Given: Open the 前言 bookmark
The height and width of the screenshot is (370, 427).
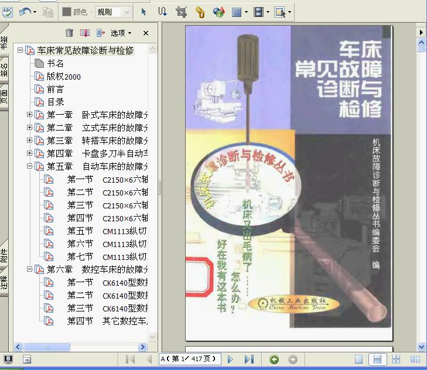Looking at the screenshot, I should pos(55,90).
